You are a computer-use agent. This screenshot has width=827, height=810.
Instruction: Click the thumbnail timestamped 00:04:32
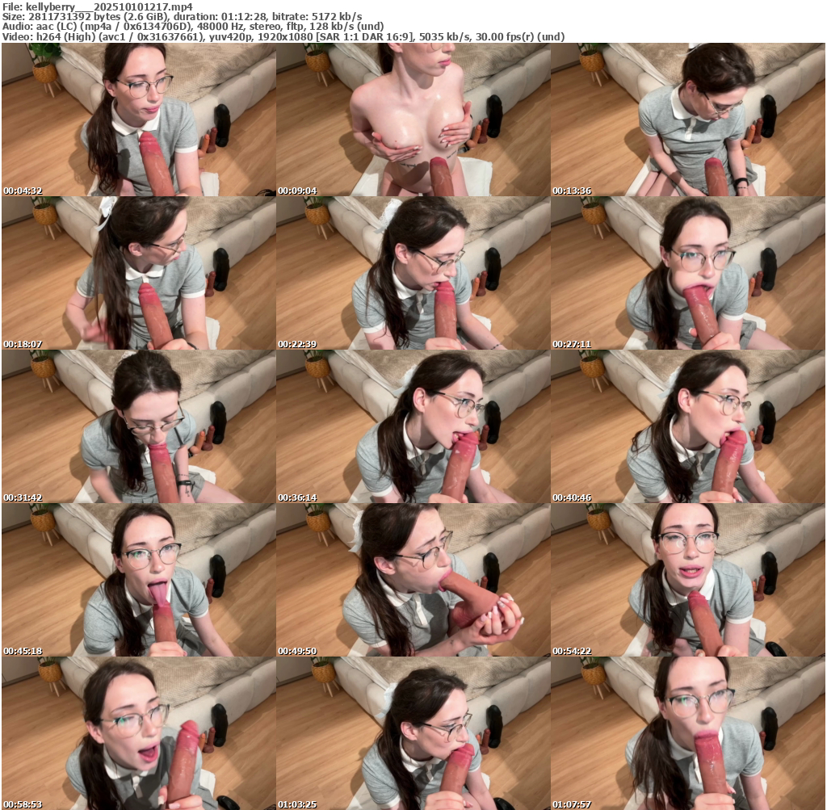138,120
